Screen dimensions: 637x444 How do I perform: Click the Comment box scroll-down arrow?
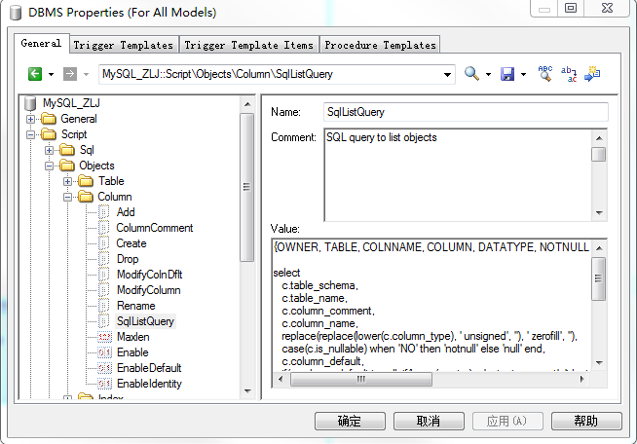point(599,213)
